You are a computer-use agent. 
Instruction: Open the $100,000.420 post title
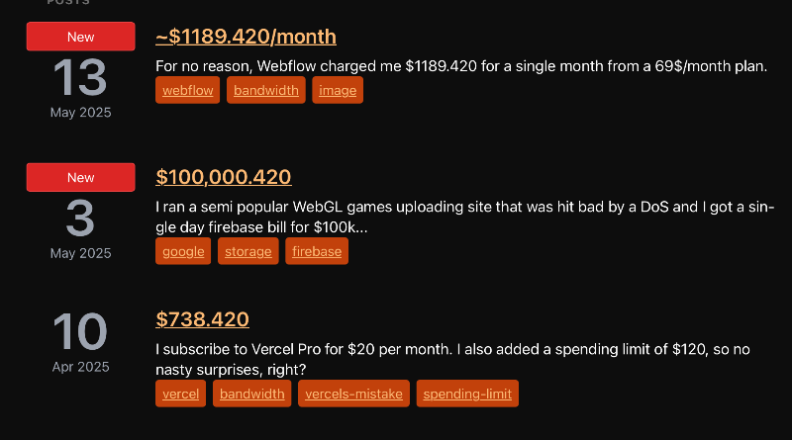click(224, 177)
